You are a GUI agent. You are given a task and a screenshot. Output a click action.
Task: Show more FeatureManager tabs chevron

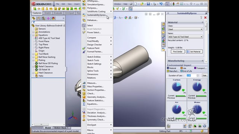63,18
